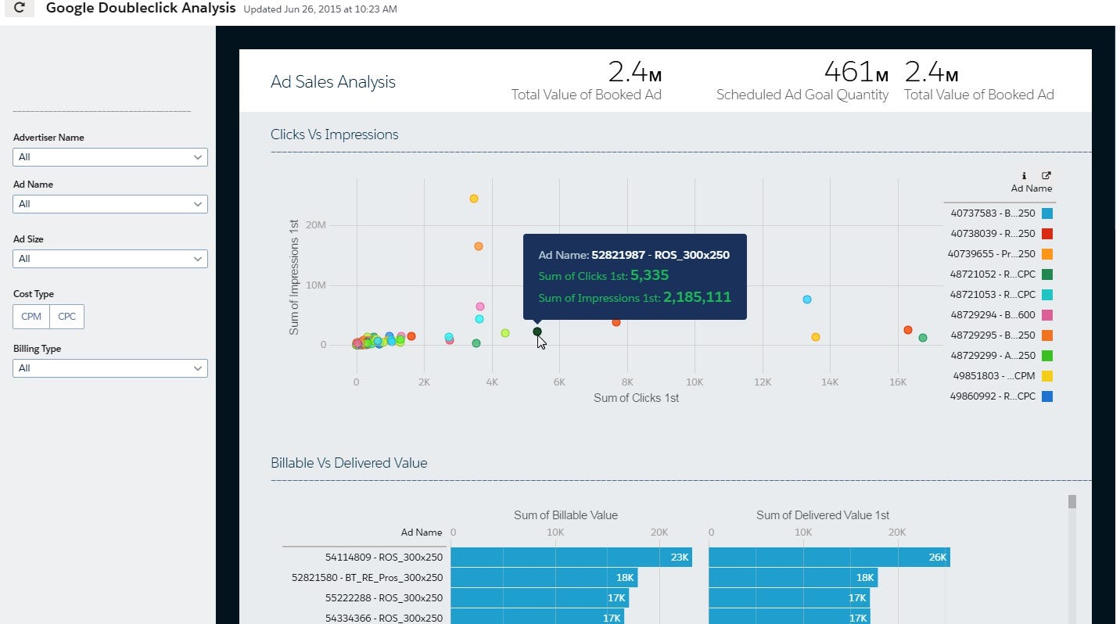Click the 23K Billable Value bar
The height and width of the screenshot is (624, 1120).
coord(572,558)
